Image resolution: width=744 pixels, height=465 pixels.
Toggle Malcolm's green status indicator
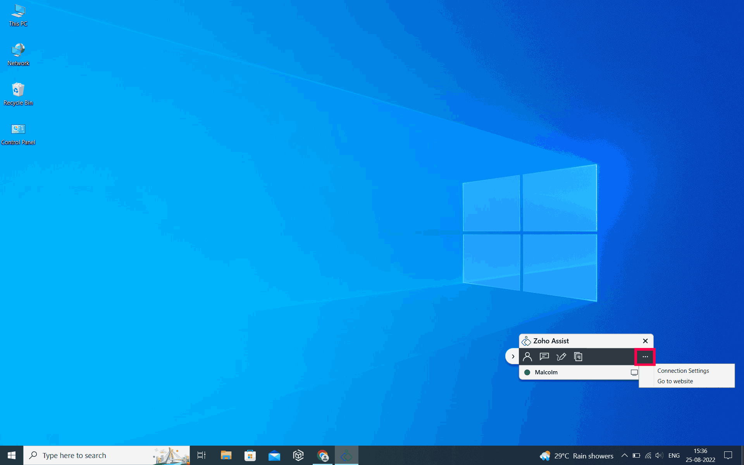click(x=527, y=372)
